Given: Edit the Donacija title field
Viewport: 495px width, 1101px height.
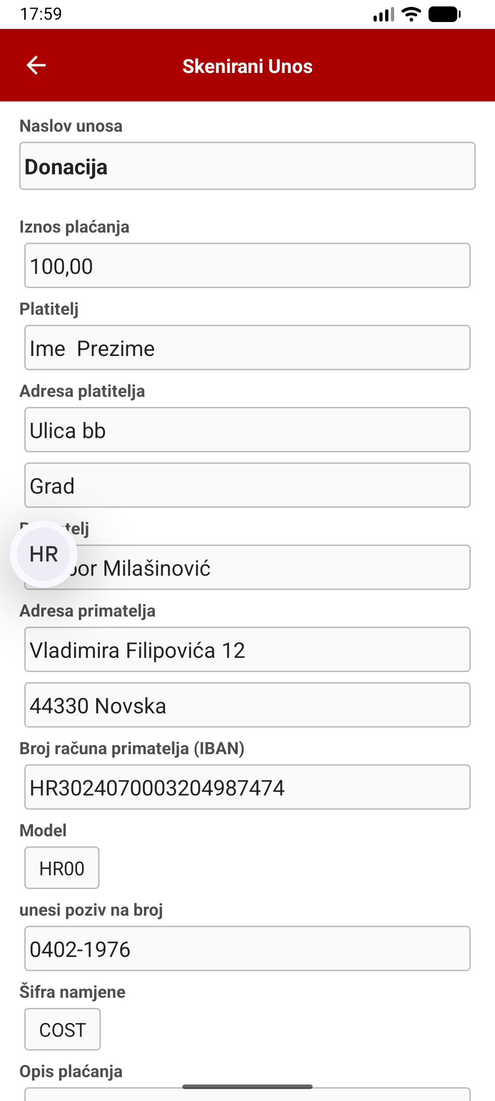Looking at the screenshot, I should pyautogui.click(x=247, y=166).
